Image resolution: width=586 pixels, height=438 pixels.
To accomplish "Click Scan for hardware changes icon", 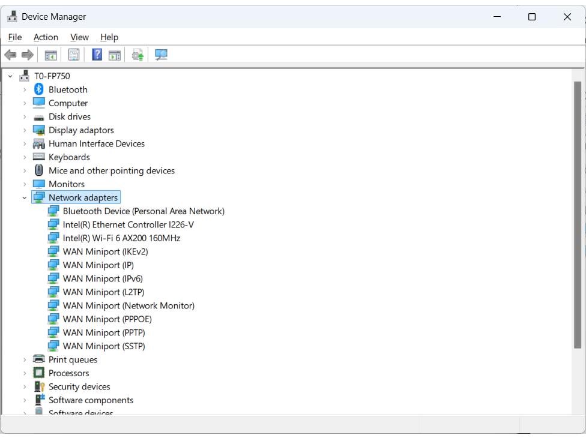I will tap(161, 55).
